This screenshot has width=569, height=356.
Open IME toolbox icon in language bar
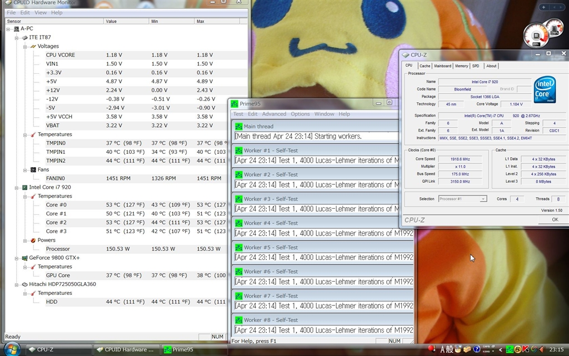coord(467,349)
